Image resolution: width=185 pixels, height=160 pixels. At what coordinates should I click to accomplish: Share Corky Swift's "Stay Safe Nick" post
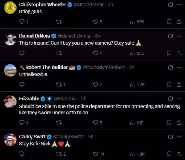point(179,154)
